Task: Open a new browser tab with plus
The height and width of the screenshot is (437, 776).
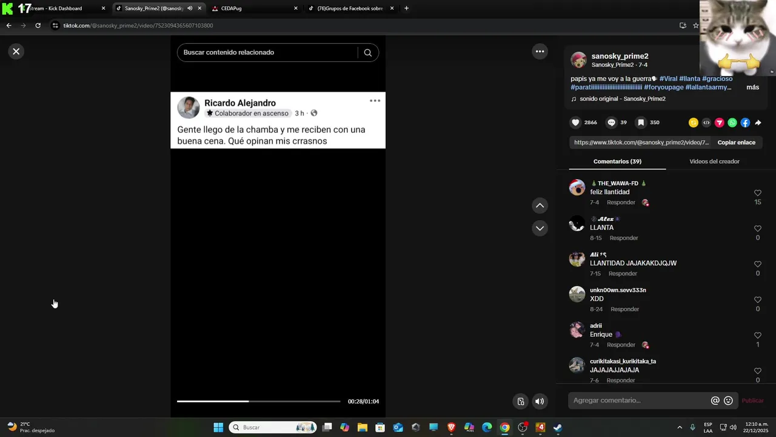Action: click(406, 8)
